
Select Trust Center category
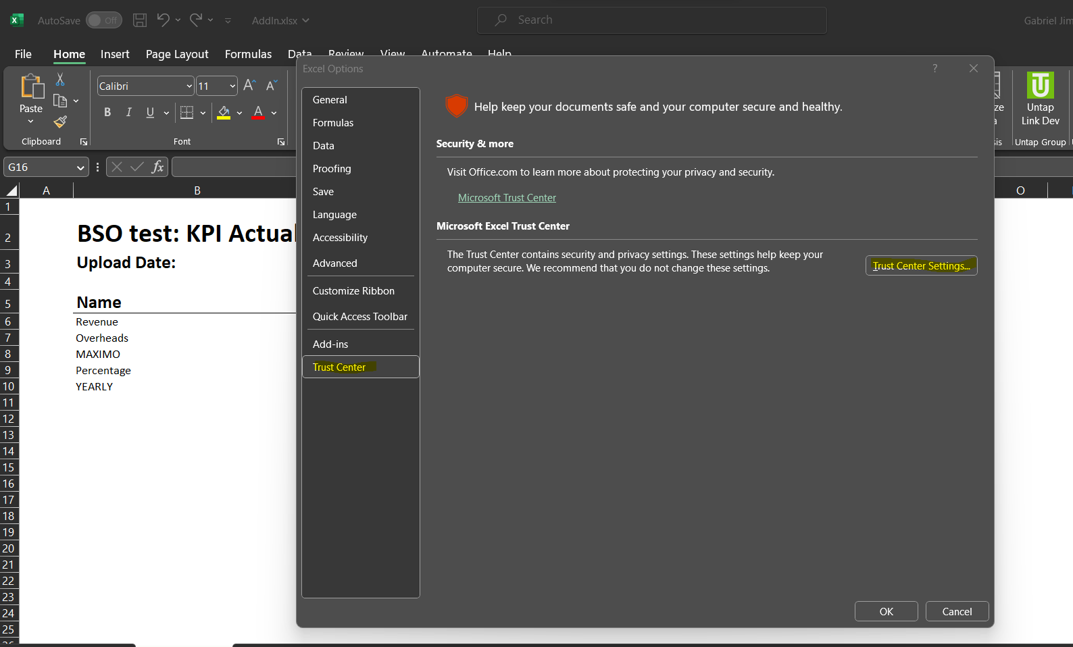tap(361, 367)
